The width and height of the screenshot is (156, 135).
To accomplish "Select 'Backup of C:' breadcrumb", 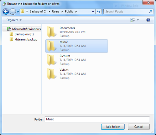I will pos(38,11).
